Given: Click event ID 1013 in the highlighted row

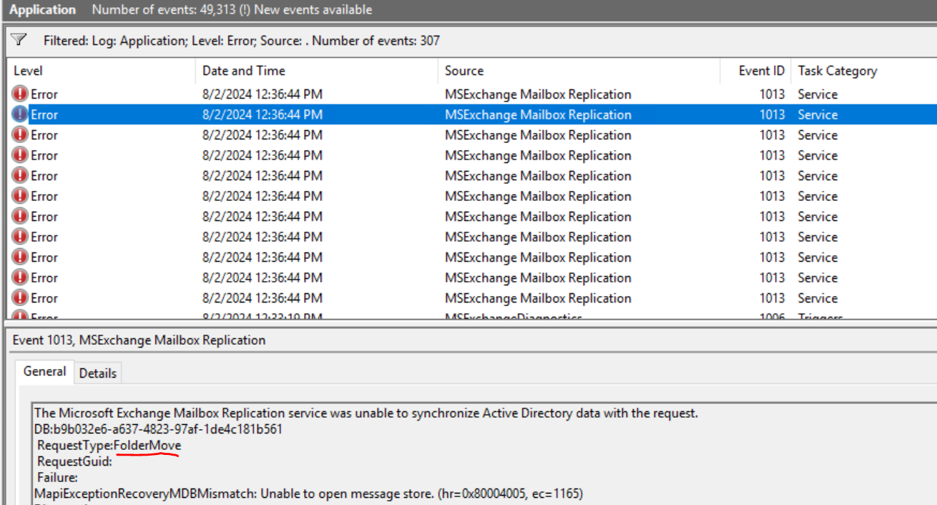Looking at the screenshot, I should tap(772, 114).
